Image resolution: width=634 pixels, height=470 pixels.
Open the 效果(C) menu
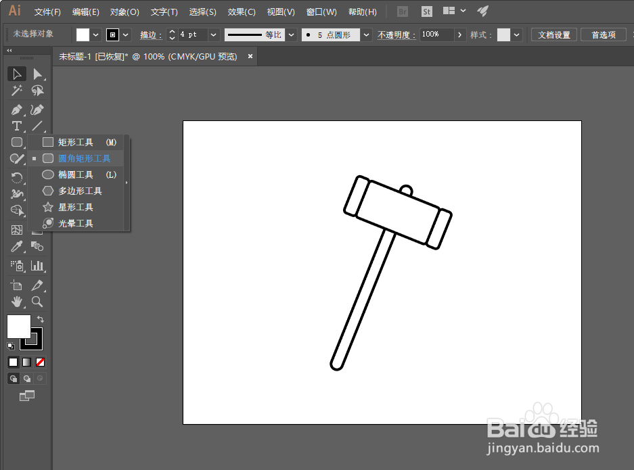click(242, 12)
